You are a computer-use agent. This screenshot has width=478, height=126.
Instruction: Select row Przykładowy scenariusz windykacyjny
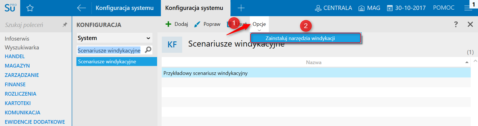[316, 73]
